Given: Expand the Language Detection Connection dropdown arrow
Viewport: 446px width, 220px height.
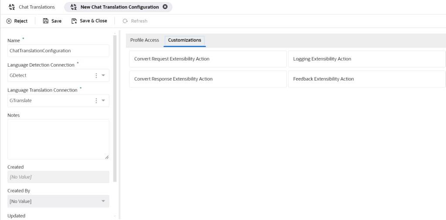Looking at the screenshot, I should (x=103, y=75).
